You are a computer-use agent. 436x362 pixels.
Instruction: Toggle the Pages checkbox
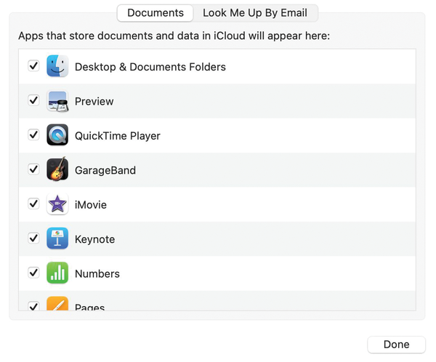coord(33,306)
